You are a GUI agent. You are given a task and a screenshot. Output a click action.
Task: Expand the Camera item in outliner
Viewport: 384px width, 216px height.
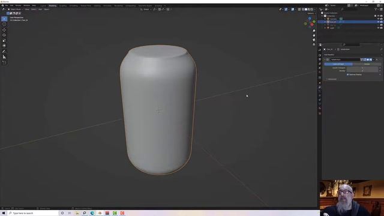point(325,19)
